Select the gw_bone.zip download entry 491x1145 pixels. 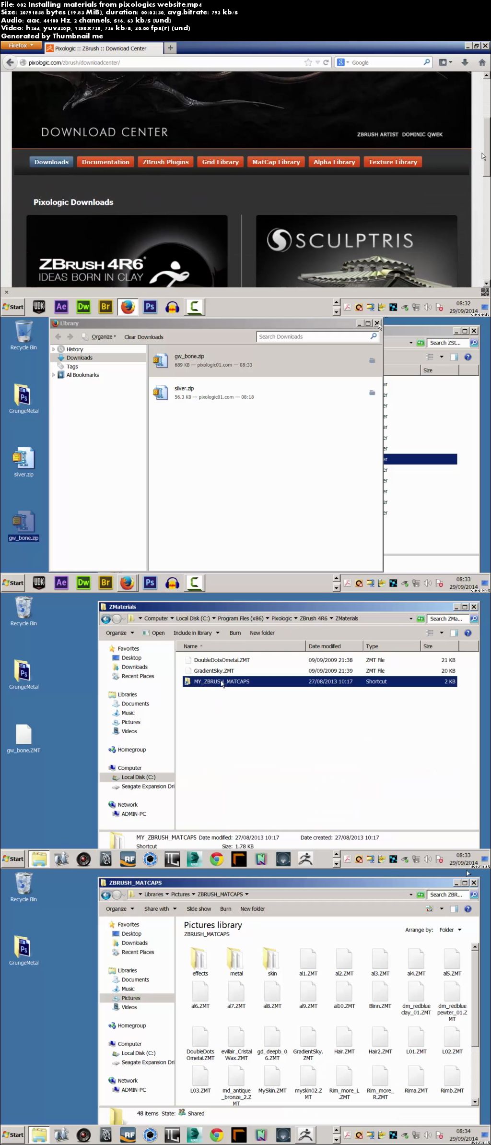[x=266, y=360]
